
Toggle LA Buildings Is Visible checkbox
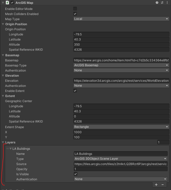[x=76, y=174]
